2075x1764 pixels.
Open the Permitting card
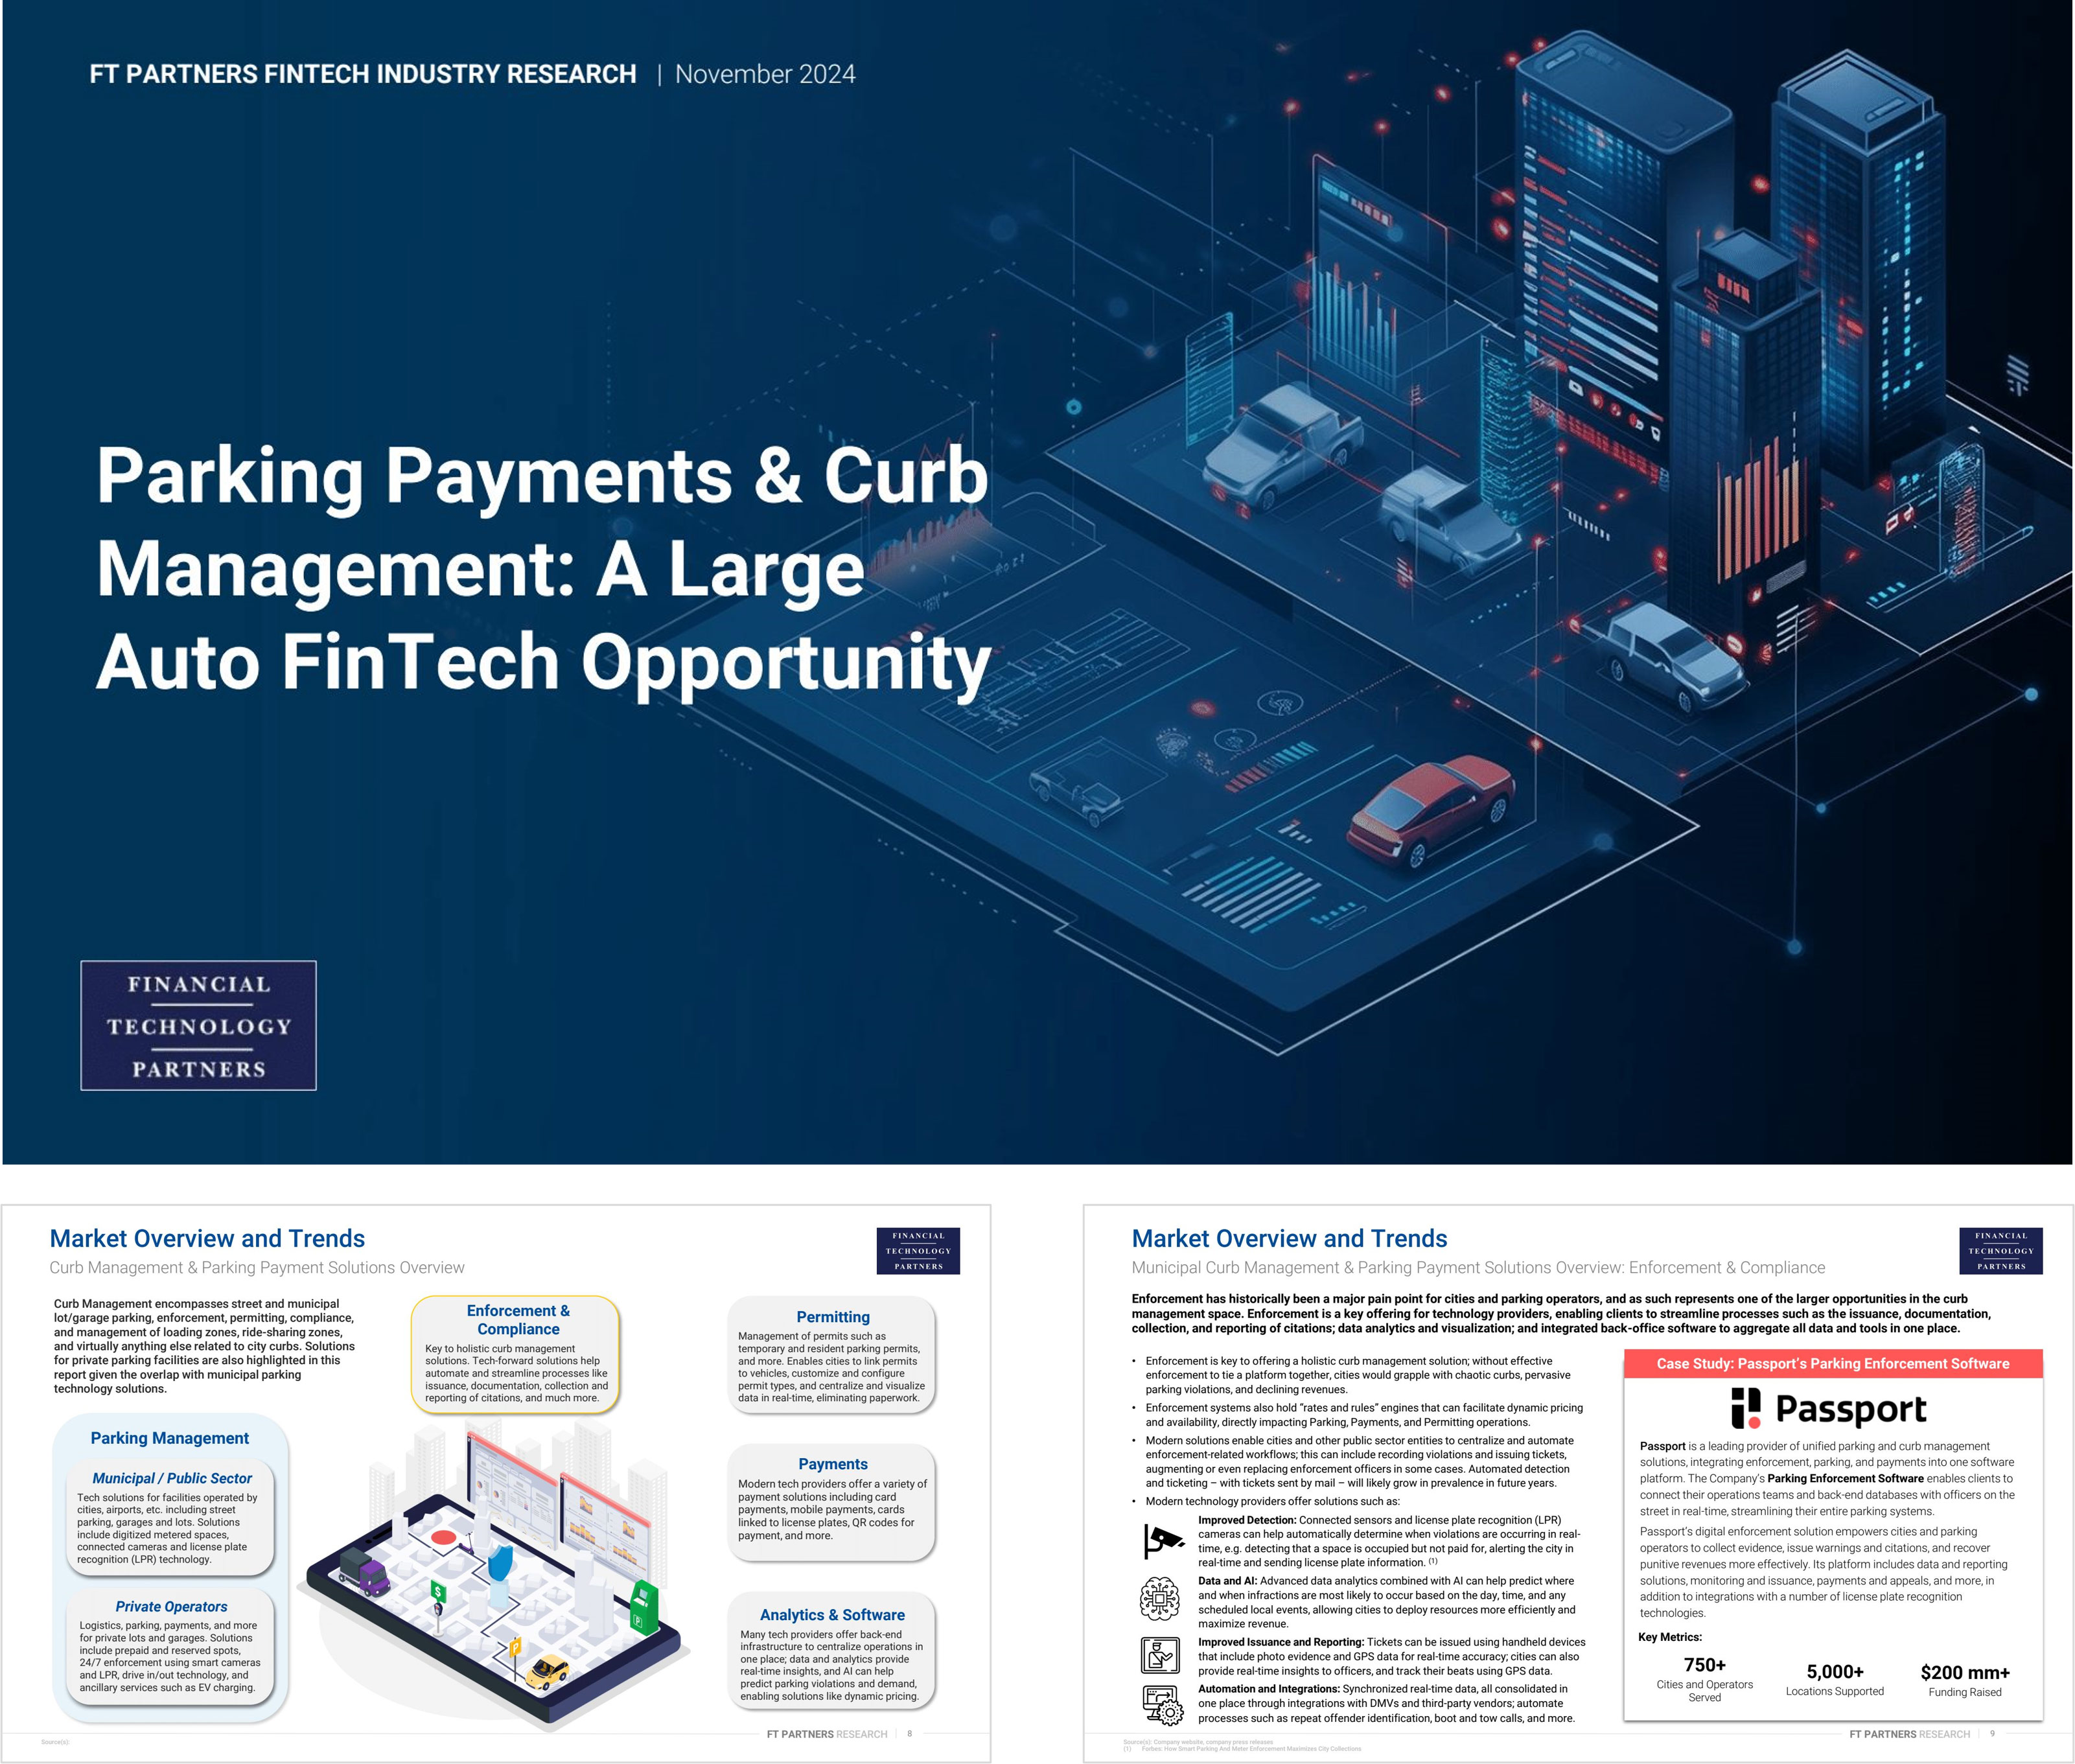pyautogui.click(x=832, y=1355)
